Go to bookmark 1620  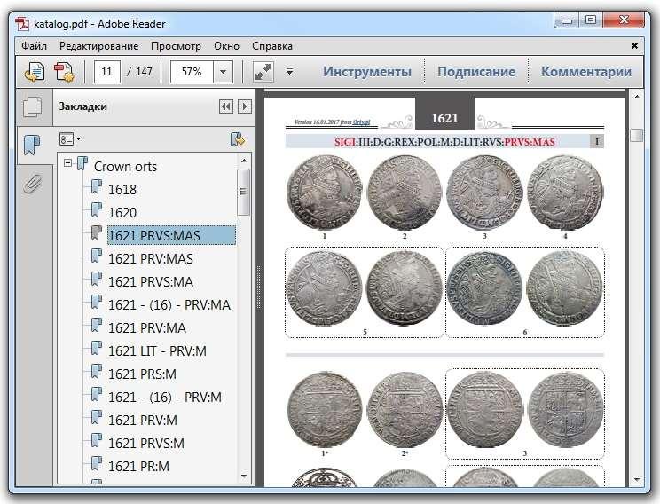coord(122,212)
